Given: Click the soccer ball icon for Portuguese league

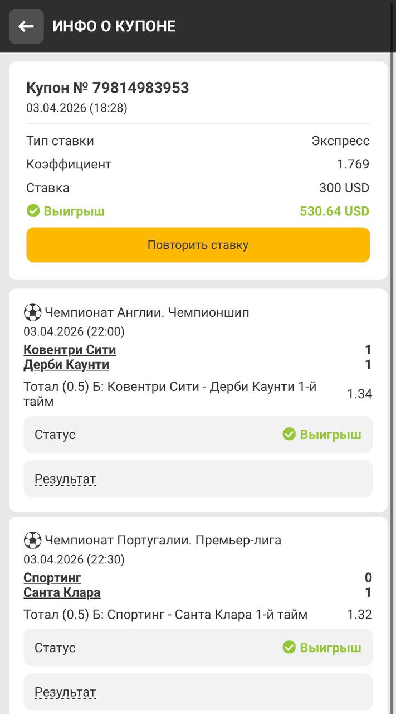Looking at the screenshot, I should pos(33,540).
